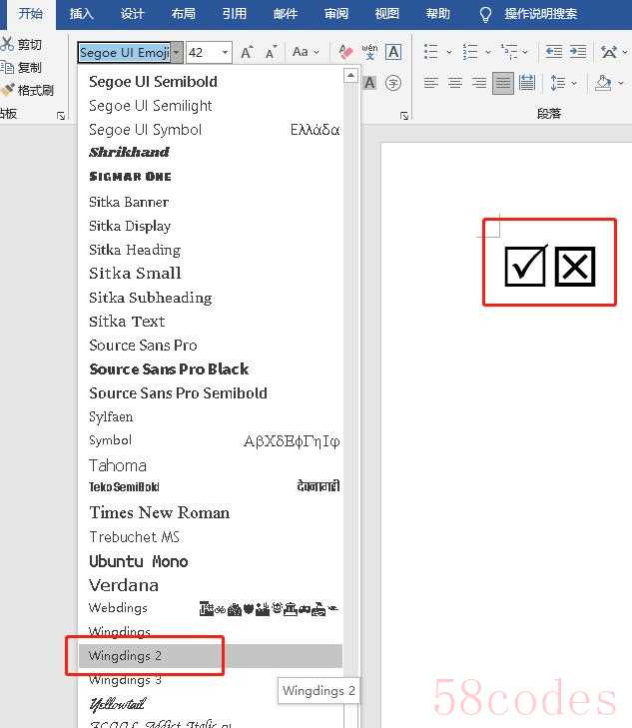This screenshot has height=728, width=632.
Task: Open the font size dropdown arrow
Action: [225, 53]
